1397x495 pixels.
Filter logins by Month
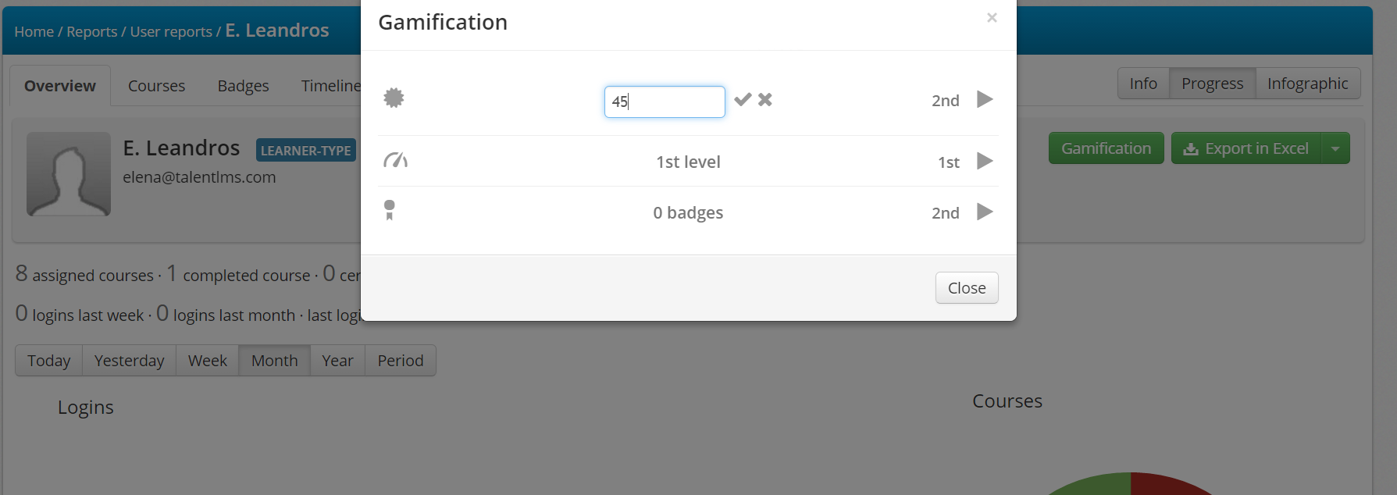click(274, 360)
